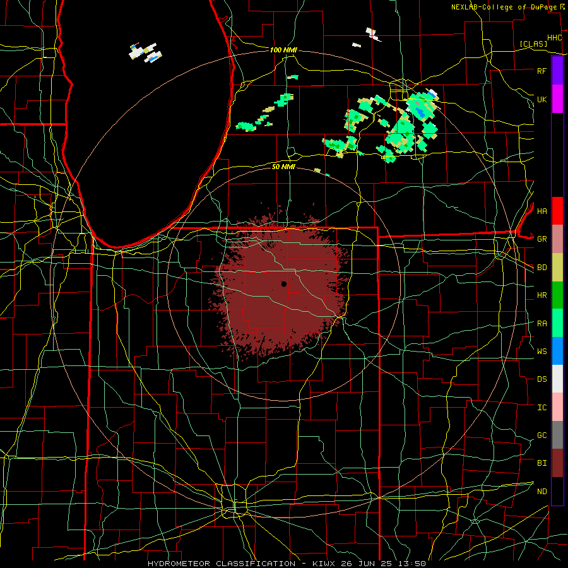Click the RA legend label
This screenshot has width=568, height=568.
[541, 324]
